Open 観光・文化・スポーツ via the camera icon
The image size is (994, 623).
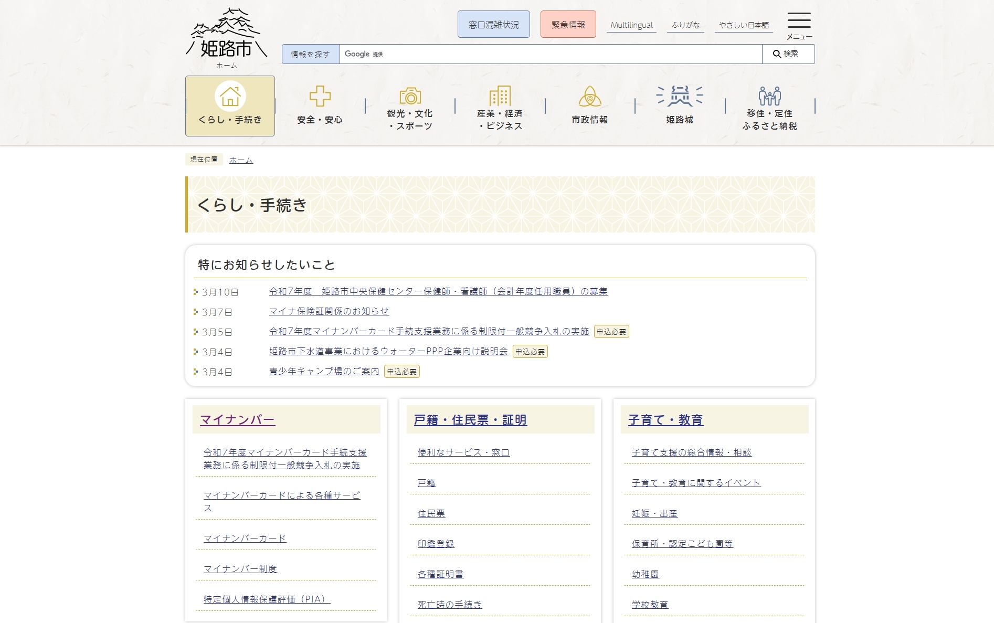click(410, 96)
